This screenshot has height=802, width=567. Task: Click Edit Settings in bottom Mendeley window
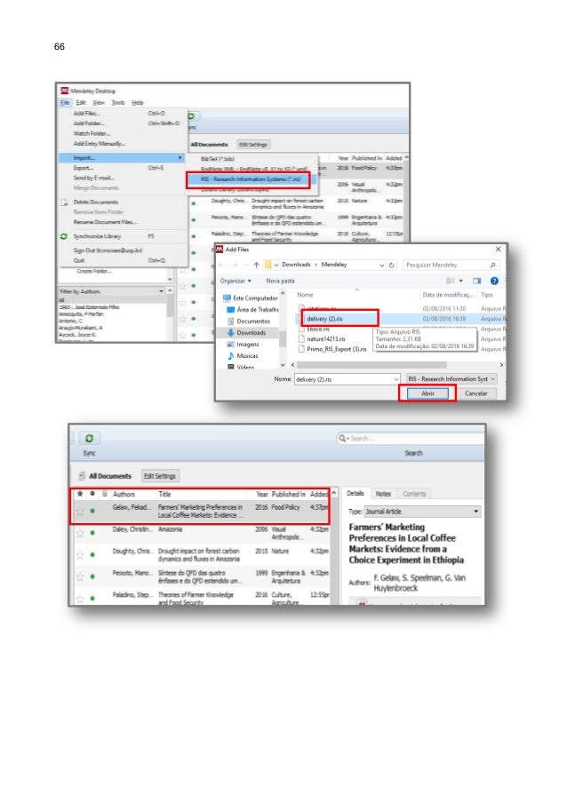coord(160,476)
